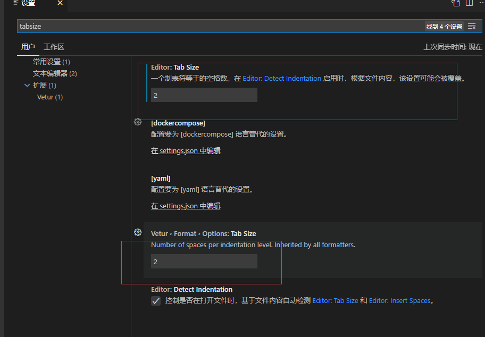Viewport: 485px width, 337px height.
Task: Open the Settings (JSON) editor icon
Action: [x=455, y=3]
